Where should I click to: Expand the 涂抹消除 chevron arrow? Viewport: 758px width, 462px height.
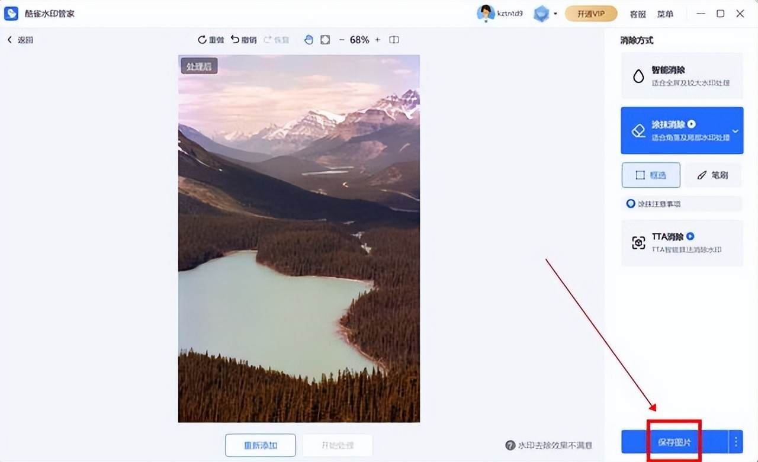click(x=735, y=131)
